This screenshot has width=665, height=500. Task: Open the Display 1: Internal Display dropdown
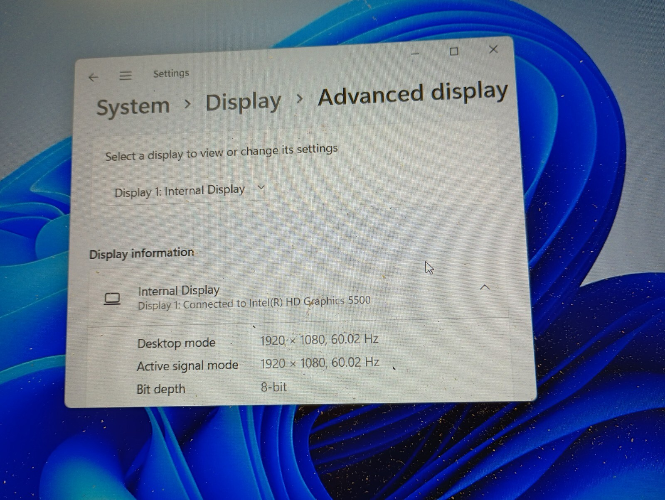[x=190, y=191]
